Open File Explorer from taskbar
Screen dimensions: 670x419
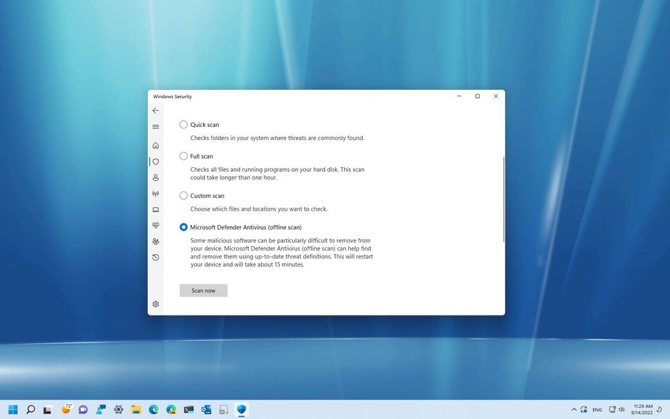136,409
